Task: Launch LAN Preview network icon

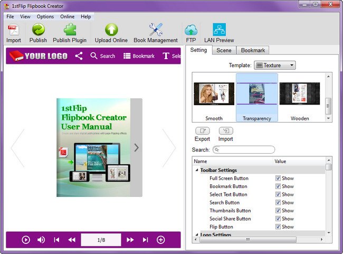Action: (219, 30)
